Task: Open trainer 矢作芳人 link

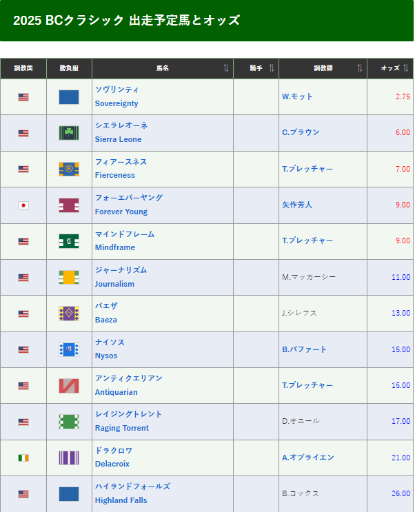Action: point(297,205)
